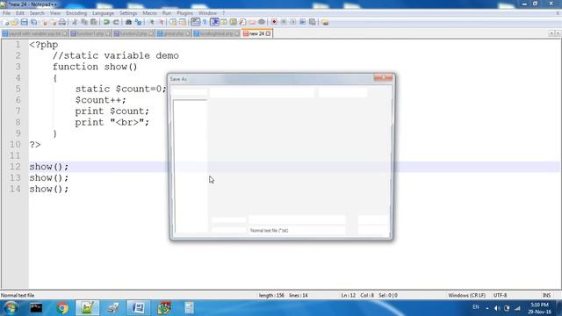Open the Search menu
Viewport: 562px width, 316px height.
(37, 13)
